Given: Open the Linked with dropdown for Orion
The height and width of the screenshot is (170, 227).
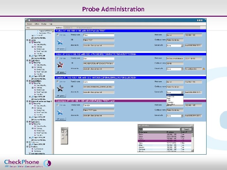Looking at the screenshot, I should [175, 69].
